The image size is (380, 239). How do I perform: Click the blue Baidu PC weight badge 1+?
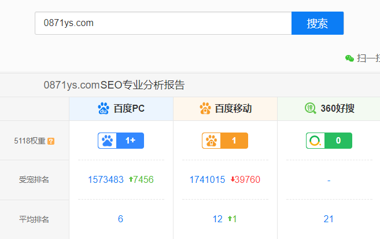(x=121, y=141)
